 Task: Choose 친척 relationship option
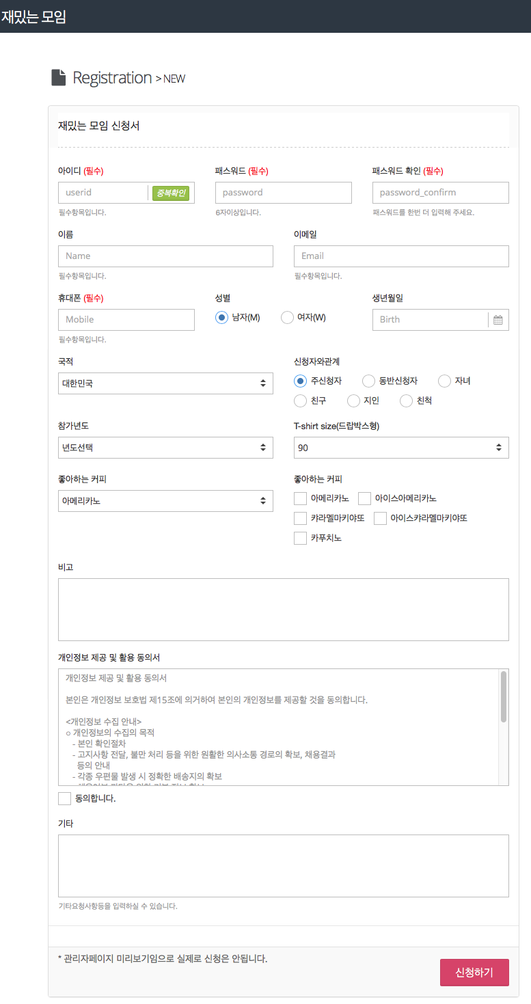point(406,401)
